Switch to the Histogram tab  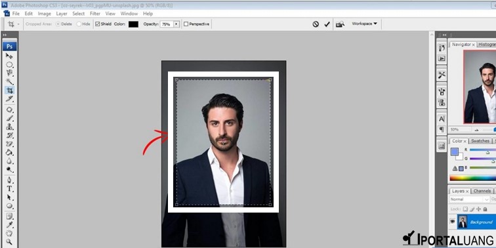click(x=487, y=45)
